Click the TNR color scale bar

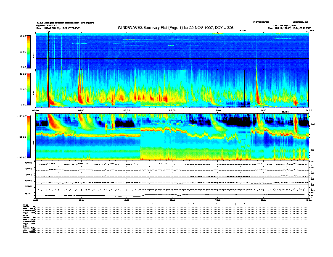29,137
